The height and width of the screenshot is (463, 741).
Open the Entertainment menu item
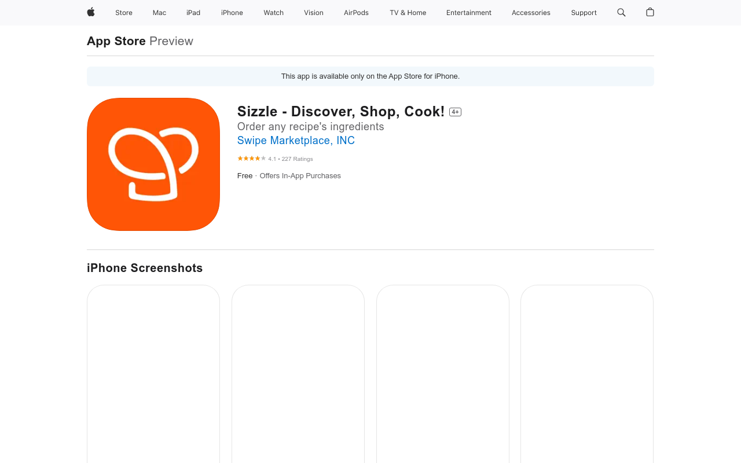point(469,13)
